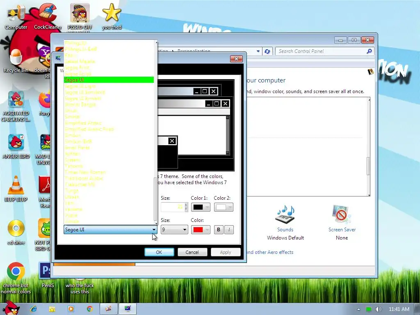Screen dimensions: 420x315
Task: Open the Recycle Bin egg icon
Action: [x=16, y=61]
